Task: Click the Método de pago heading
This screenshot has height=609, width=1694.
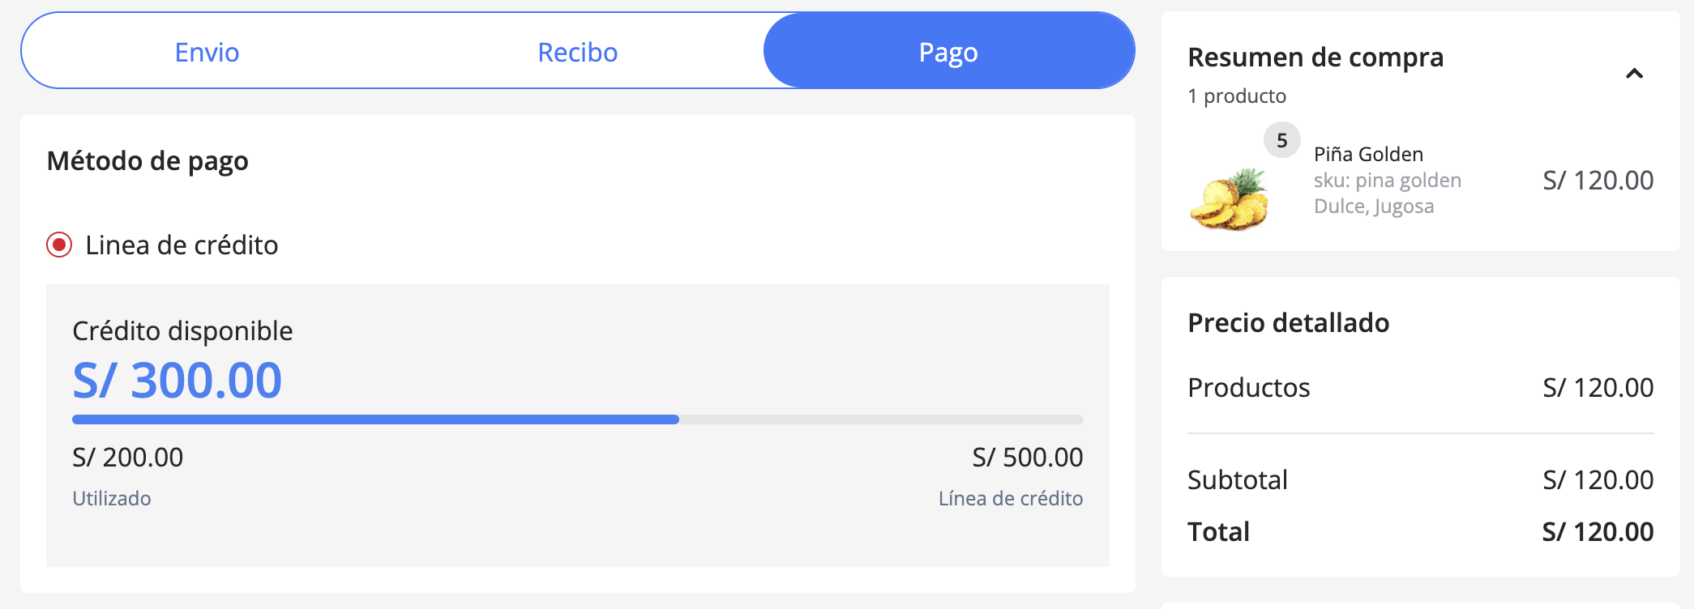Action: tap(148, 161)
